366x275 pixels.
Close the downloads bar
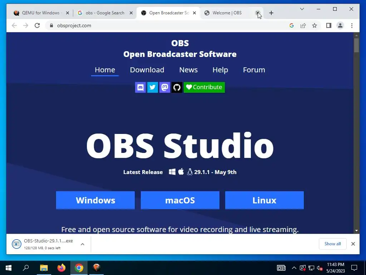point(353,244)
